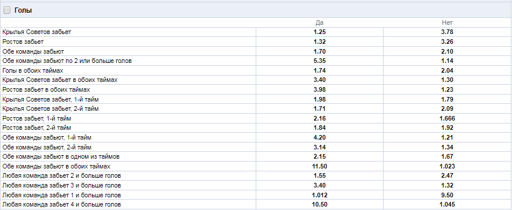Select 3.40 Крылья Советов забьет в обоих таймах
Screen dimensions: 512x210
click(x=319, y=80)
